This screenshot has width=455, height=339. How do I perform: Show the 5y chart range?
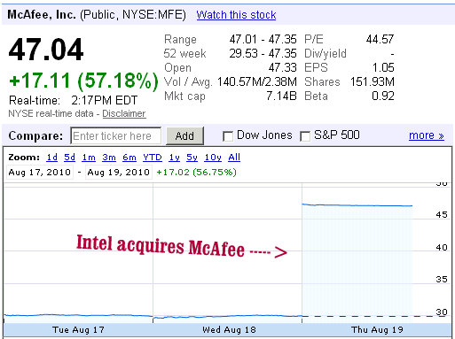click(192, 158)
